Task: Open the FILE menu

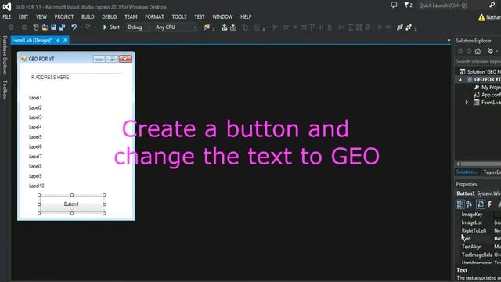Action: (x=7, y=17)
